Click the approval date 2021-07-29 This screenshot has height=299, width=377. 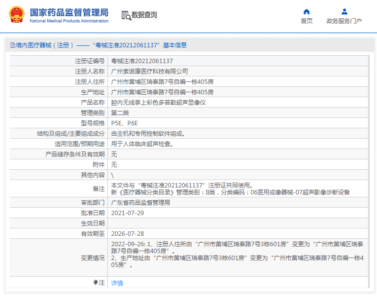pos(127,213)
